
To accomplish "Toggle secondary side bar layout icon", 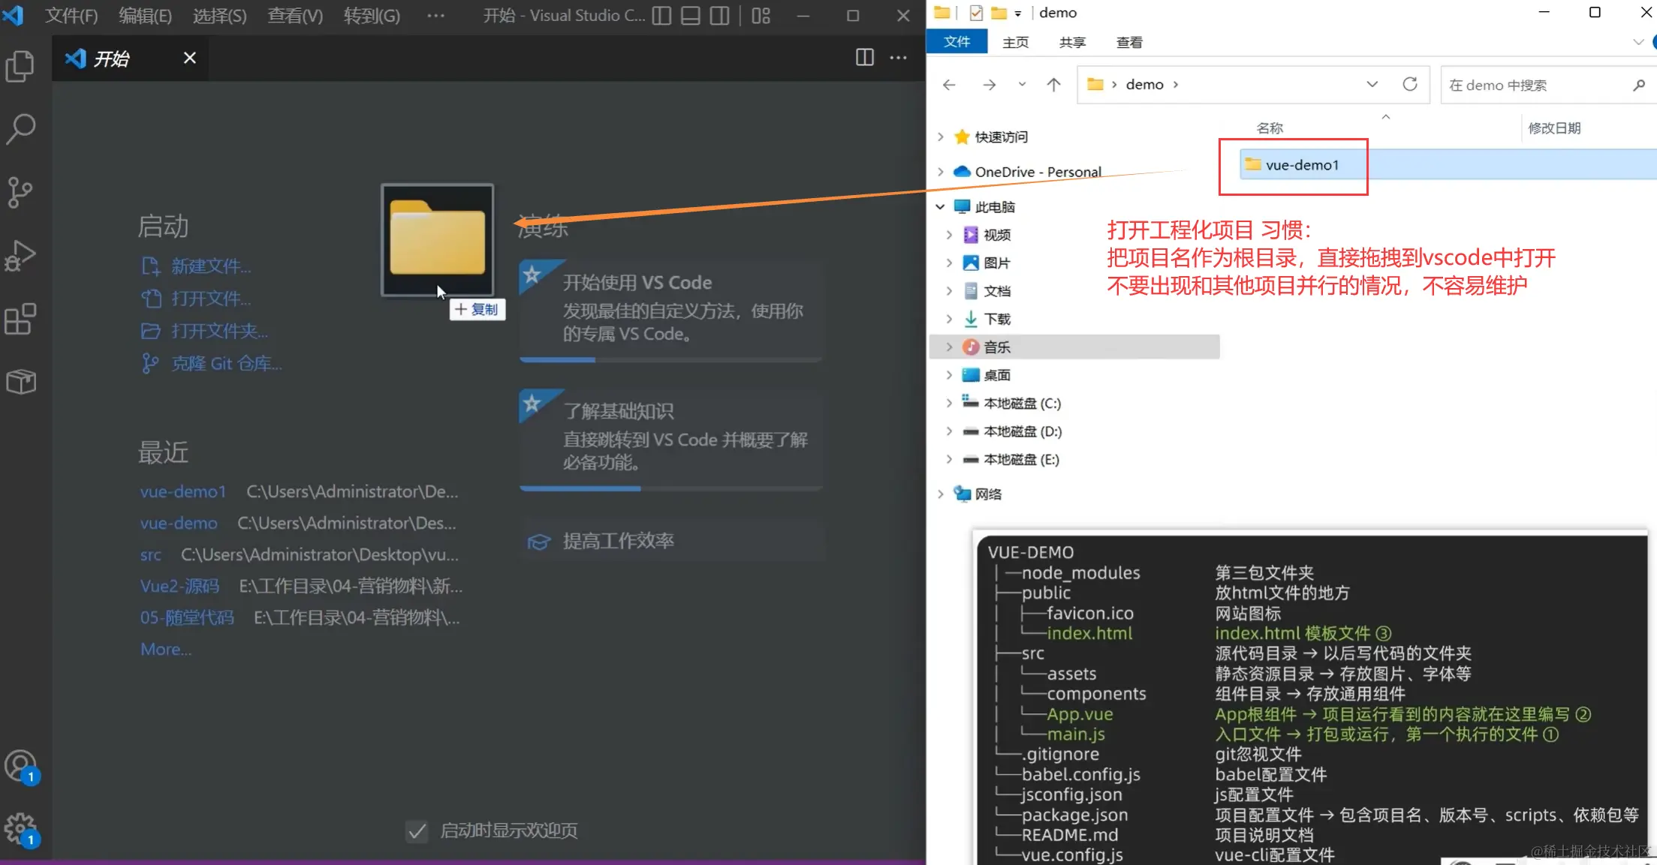I will pyautogui.click(x=719, y=16).
